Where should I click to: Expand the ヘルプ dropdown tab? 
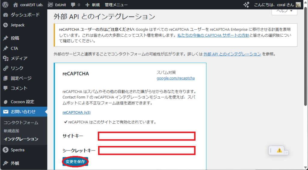tap(285, 11)
